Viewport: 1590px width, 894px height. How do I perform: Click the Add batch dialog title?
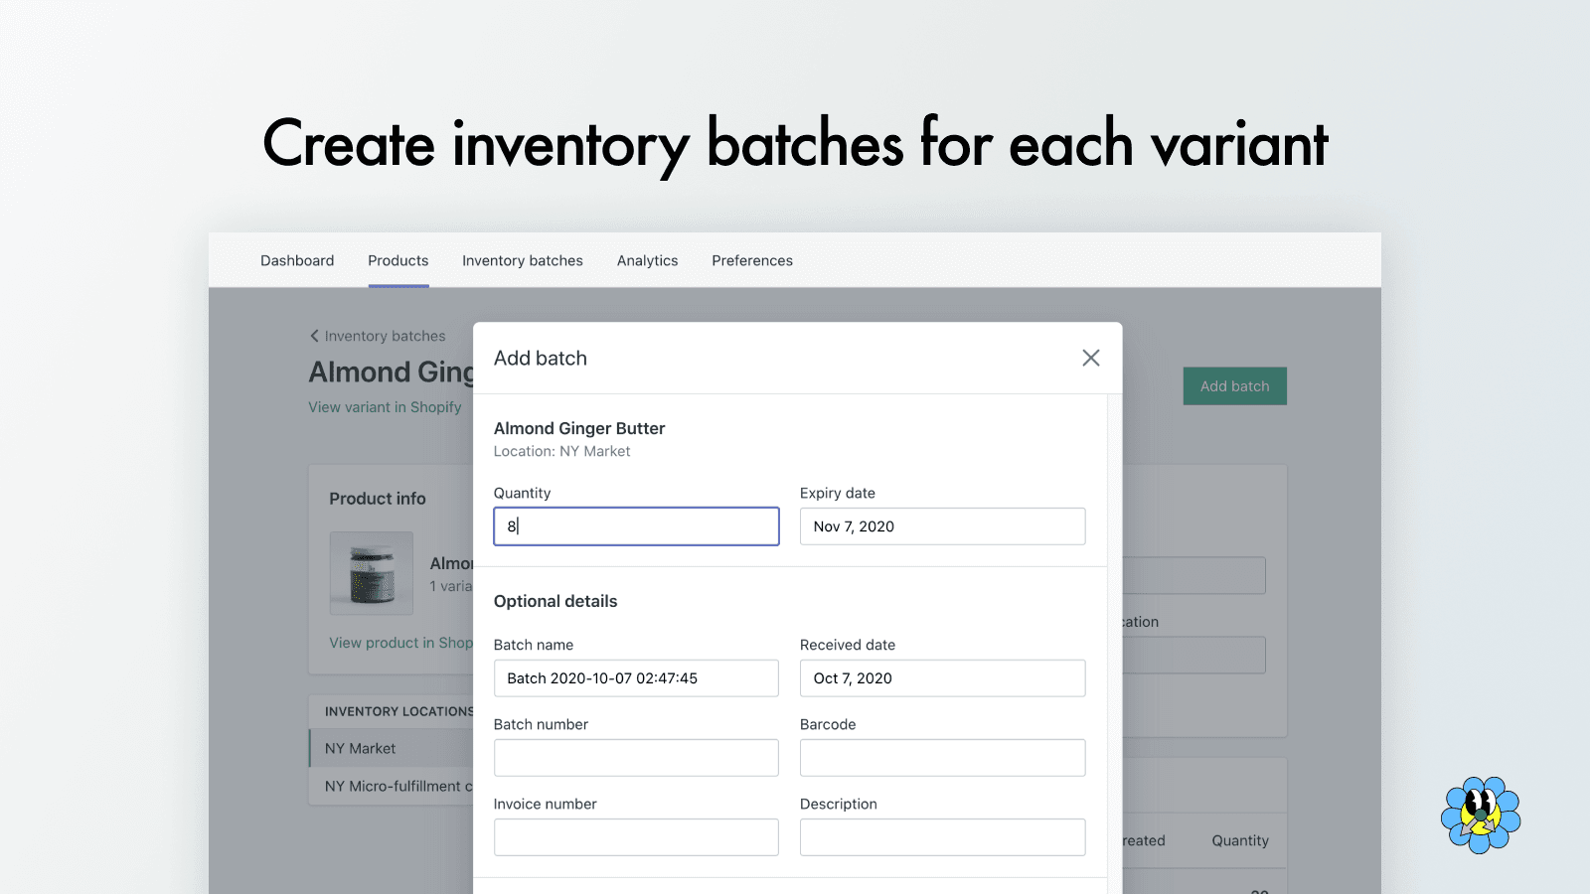pyautogui.click(x=541, y=358)
